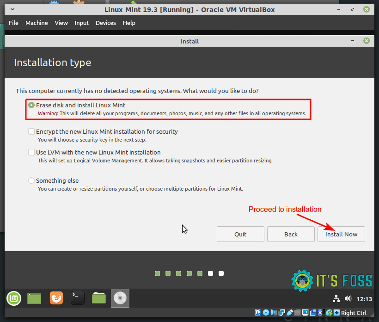
Task: Click VirtualBox USB device status icon
Action: 290,313
